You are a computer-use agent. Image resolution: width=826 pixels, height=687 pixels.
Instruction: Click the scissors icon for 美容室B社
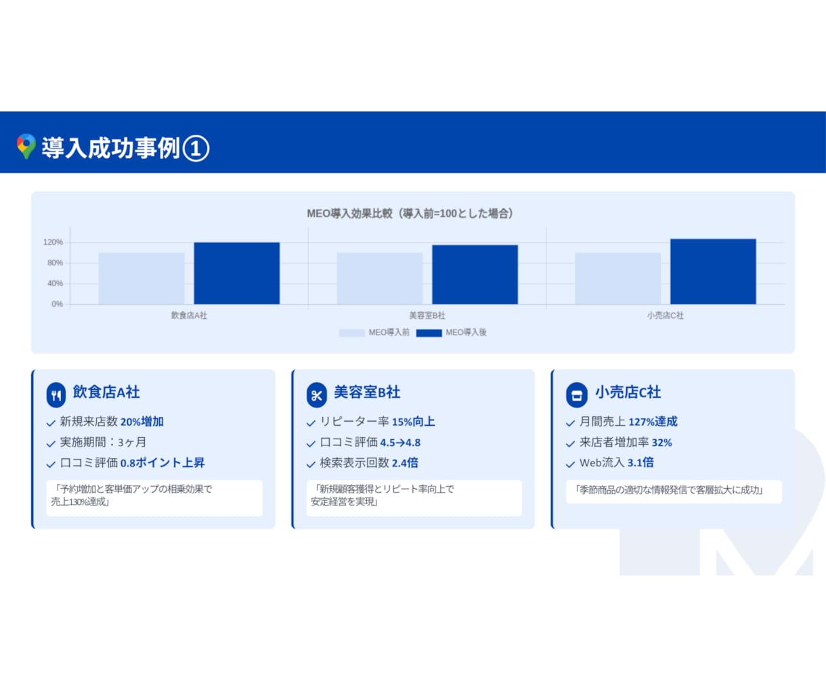[x=316, y=395]
